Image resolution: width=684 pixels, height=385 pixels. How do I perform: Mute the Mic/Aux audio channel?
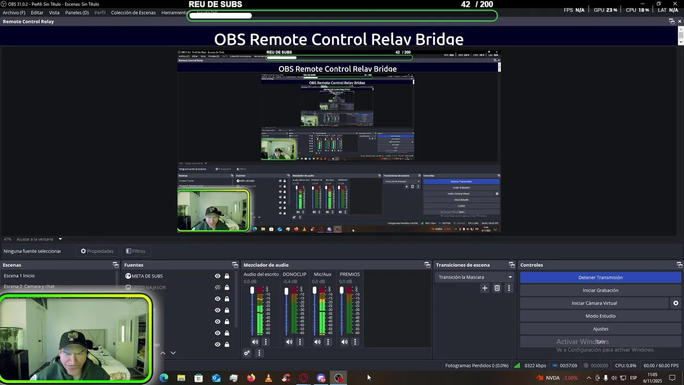(317, 342)
